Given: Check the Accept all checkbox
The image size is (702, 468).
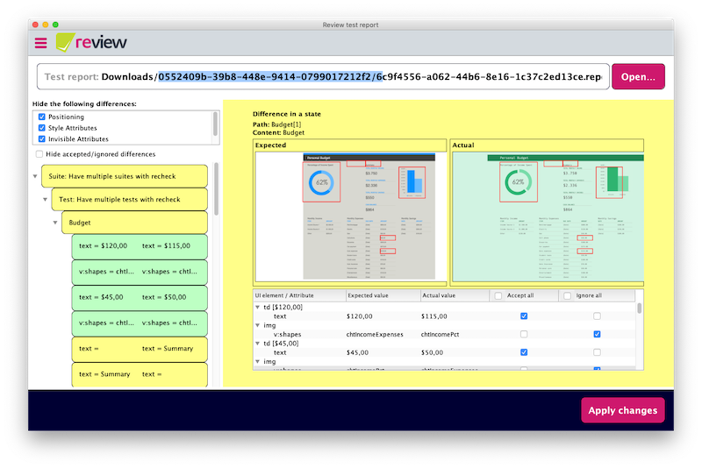Looking at the screenshot, I should tap(498, 296).
